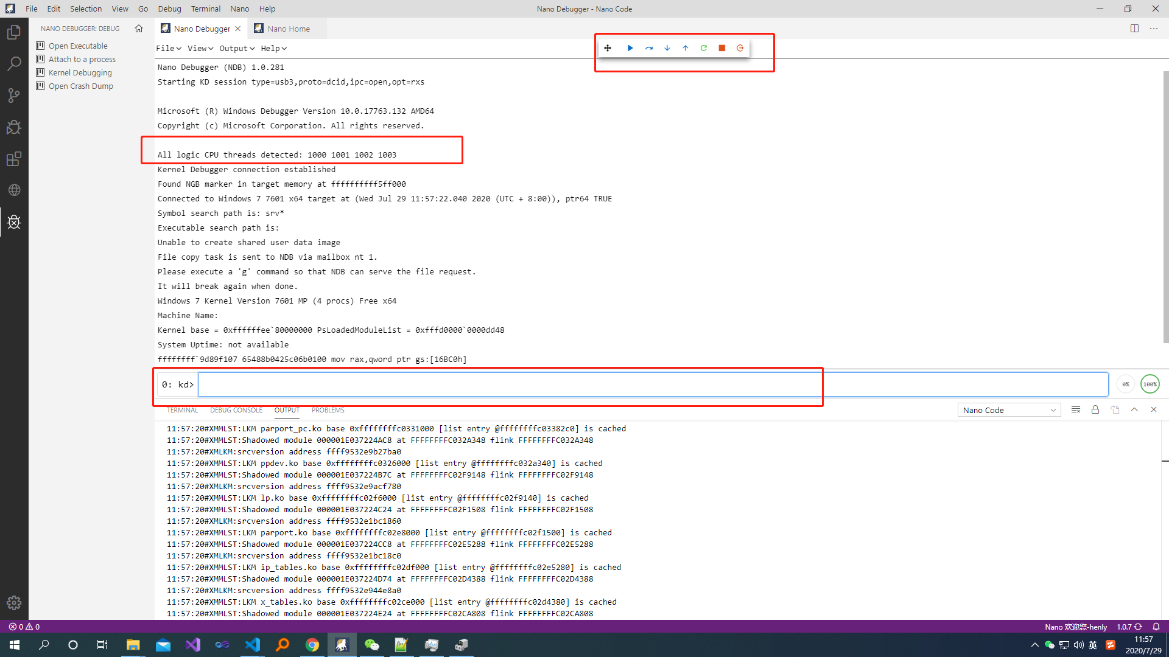Open WeChat from the taskbar
Image resolution: width=1169 pixels, height=657 pixels.
click(372, 645)
